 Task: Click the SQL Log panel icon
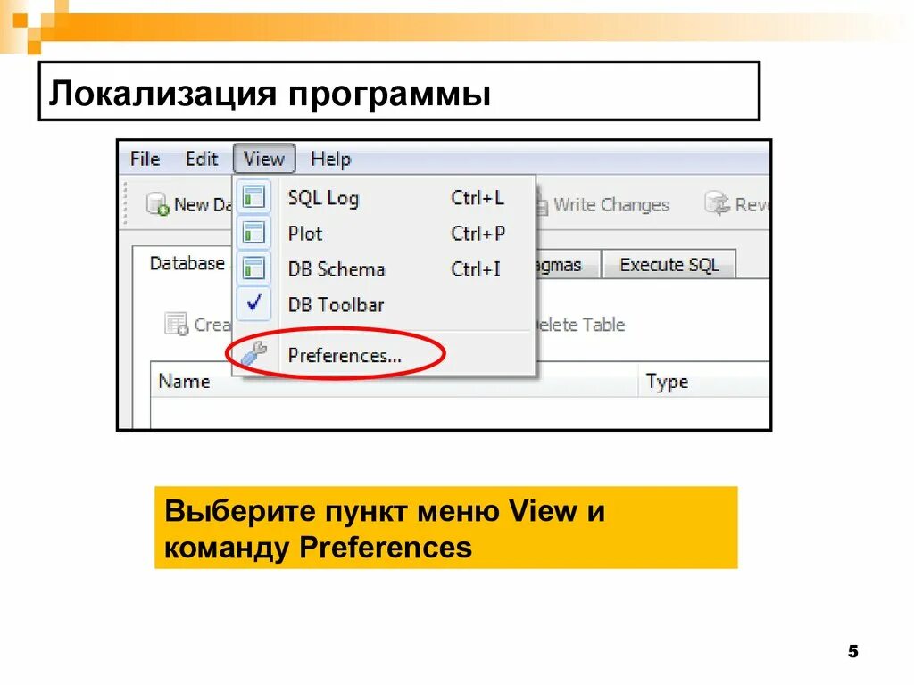tap(253, 197)
